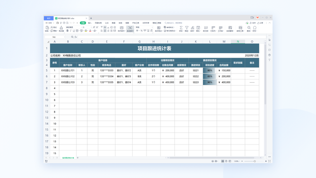The image size is (316, 178).
Task: Click in the formula bar input
Action: pos(172,37)
